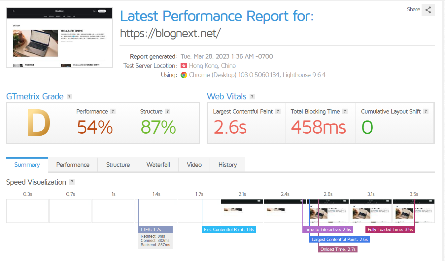
Task: Click the help icon beside GTmetrix Grade
Action: [x=69, y=96]
